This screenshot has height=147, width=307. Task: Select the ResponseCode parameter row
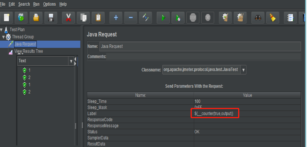click(194, 120)
